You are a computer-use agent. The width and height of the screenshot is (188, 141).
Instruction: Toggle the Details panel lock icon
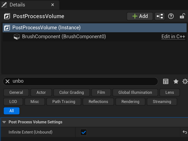point(183,16)
